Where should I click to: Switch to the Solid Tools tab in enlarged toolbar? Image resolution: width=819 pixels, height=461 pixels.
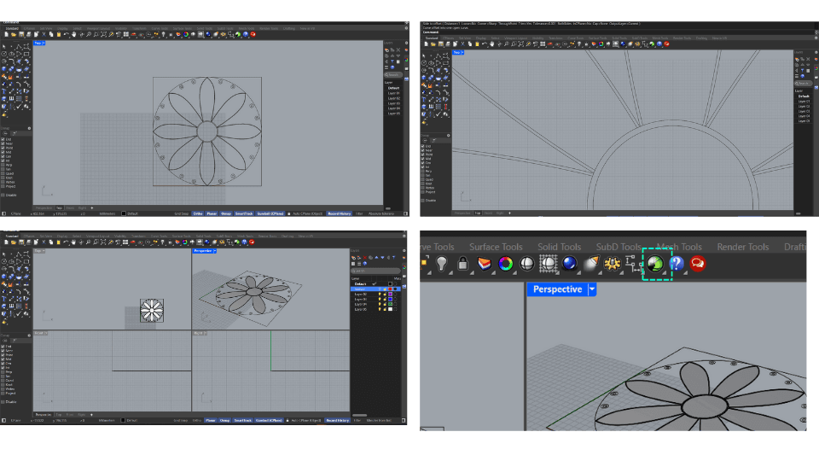(559, 247)
